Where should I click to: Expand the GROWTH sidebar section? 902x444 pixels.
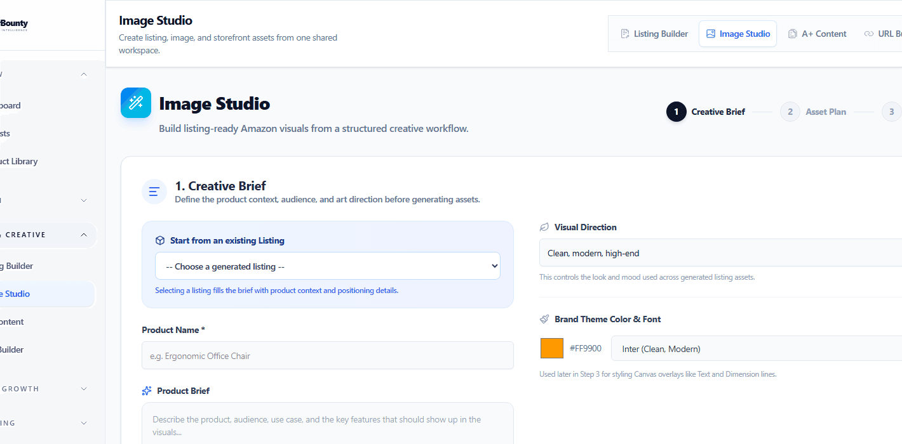83,388
